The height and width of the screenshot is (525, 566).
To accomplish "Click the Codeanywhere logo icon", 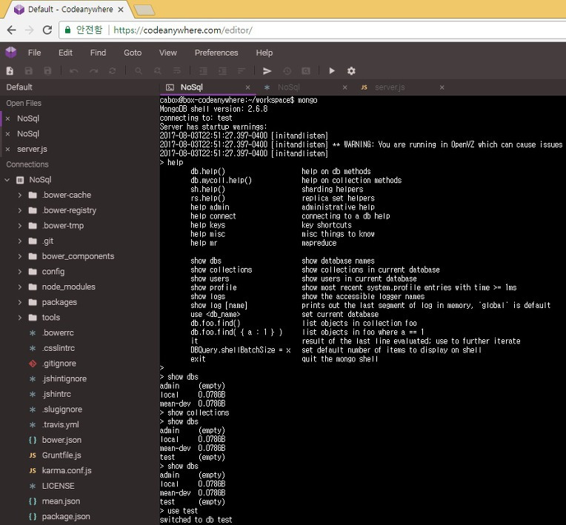I will point(11,53).
